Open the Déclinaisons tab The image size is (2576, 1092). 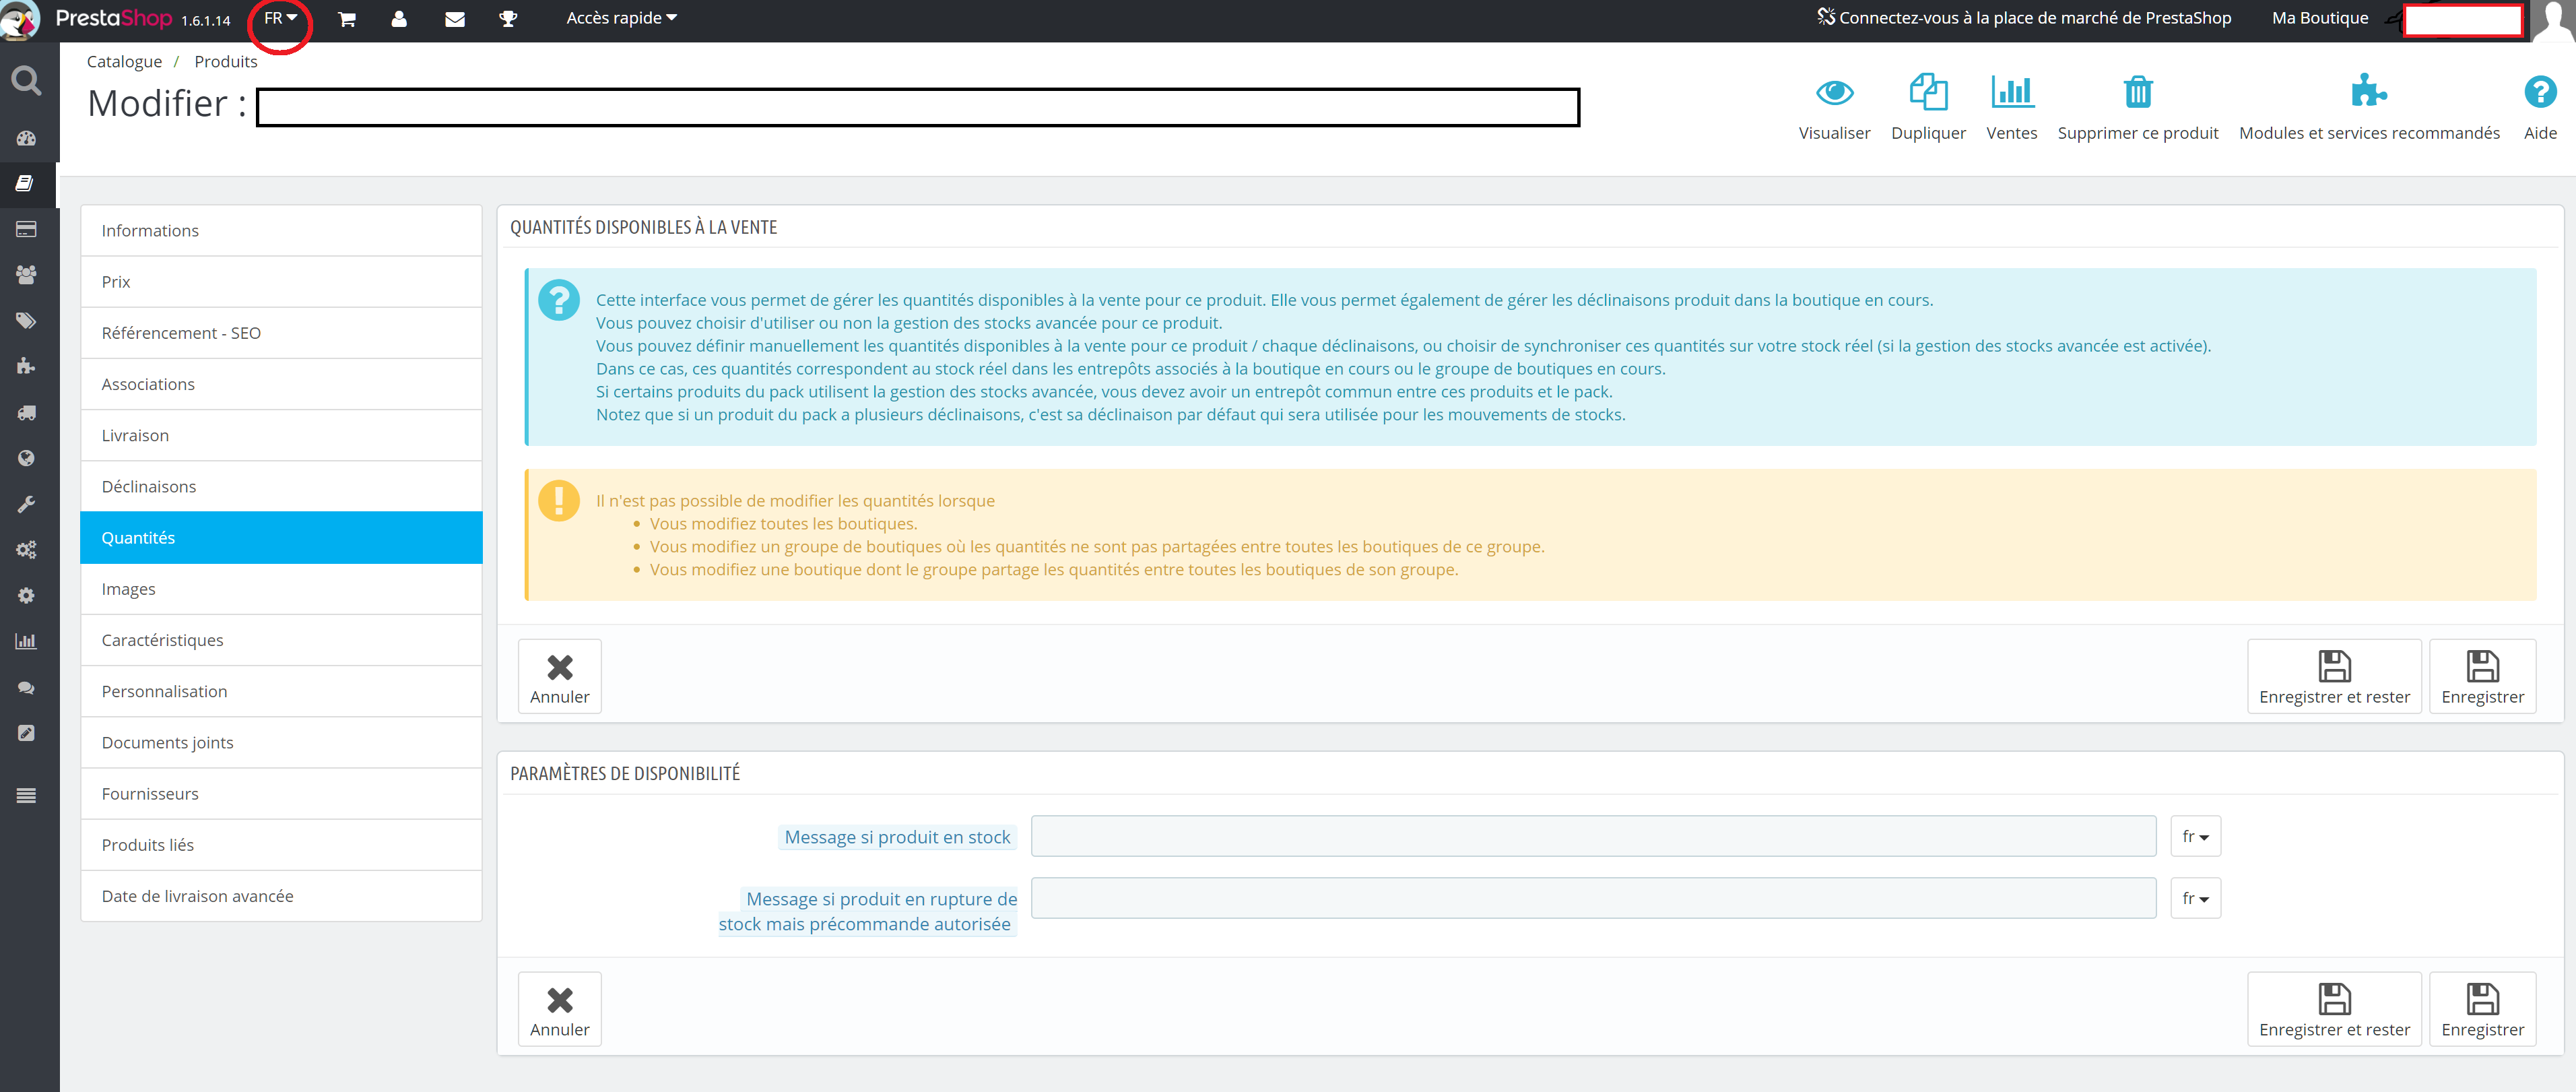click(281, 487)
